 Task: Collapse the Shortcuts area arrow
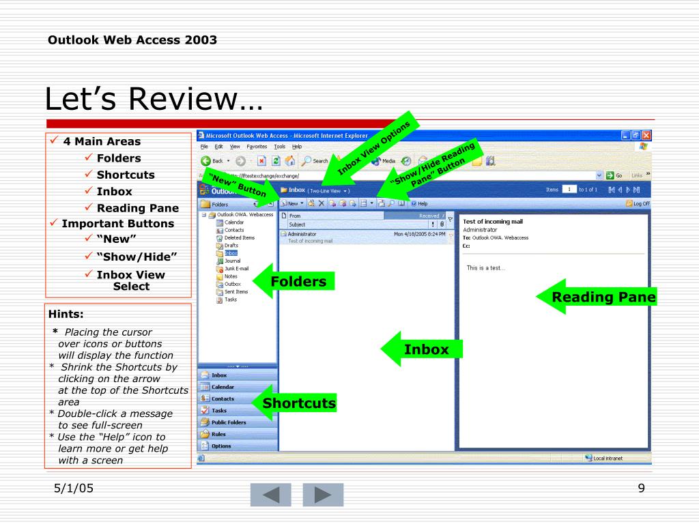coord(238,366)
